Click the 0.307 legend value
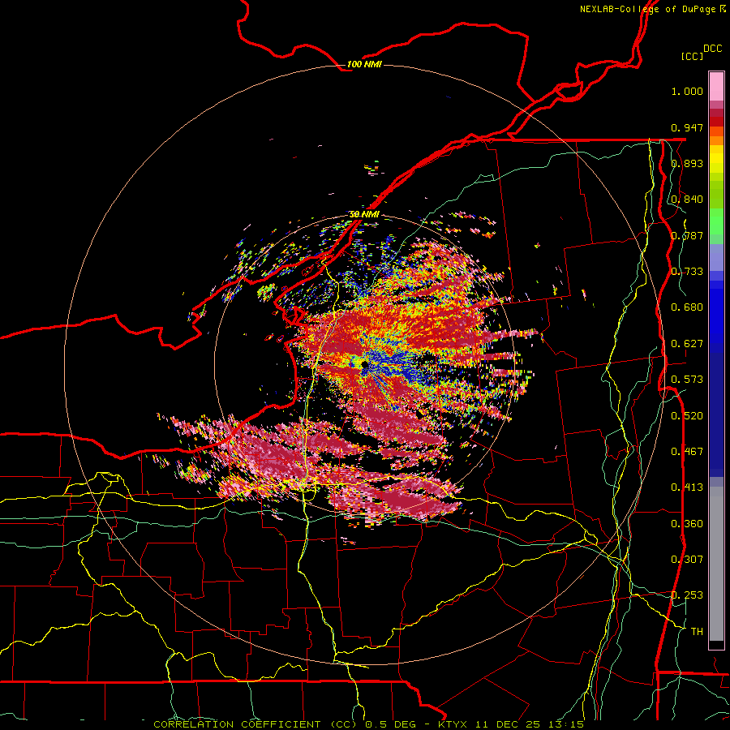Image resolution: width=730 pixels, height=730 pixels. pos(687,560)
